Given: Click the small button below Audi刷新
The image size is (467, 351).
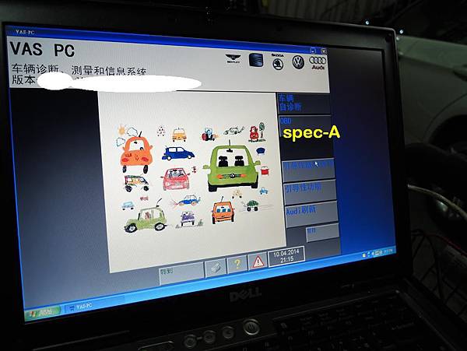Looking at the screenshot, I should (322, 233).
